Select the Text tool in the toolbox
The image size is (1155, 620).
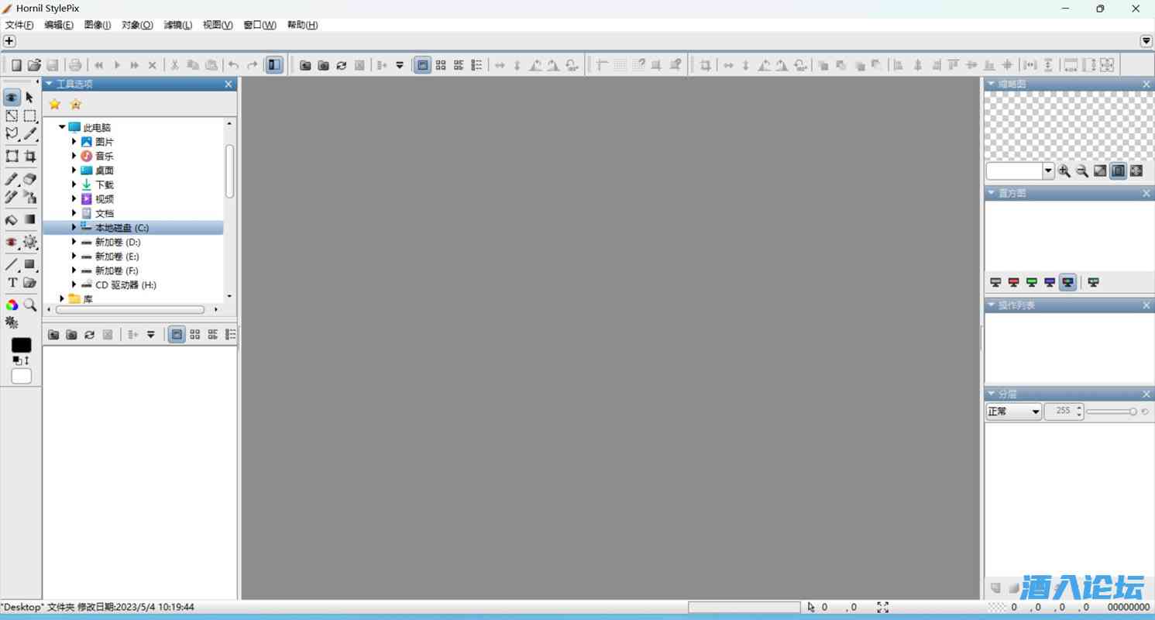click(12, 283)
